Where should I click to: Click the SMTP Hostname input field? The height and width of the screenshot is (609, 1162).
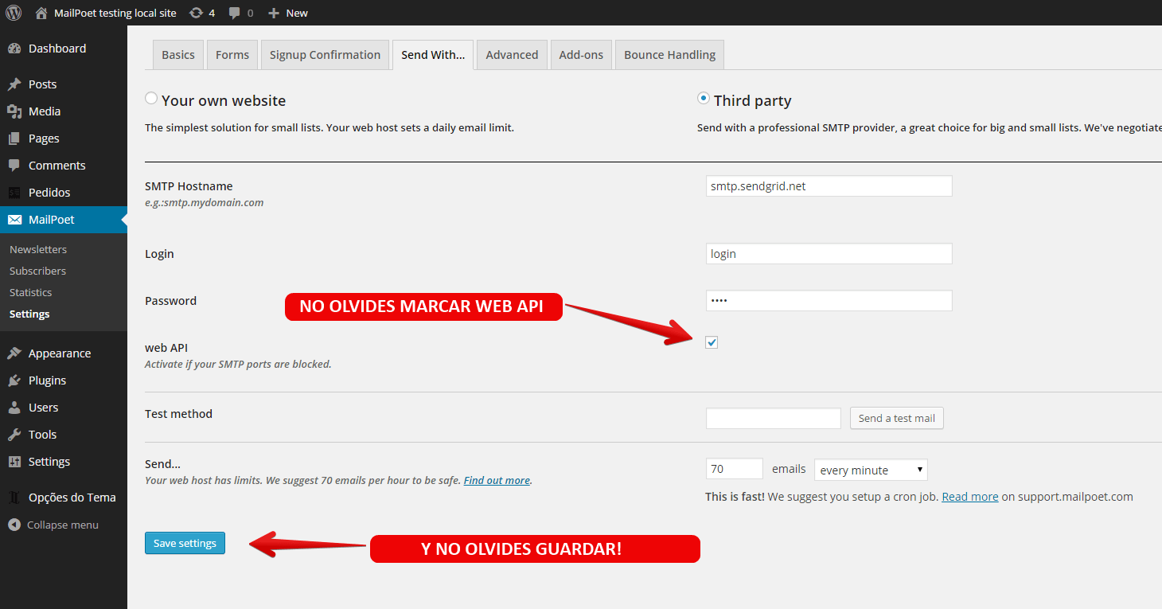pyautogui.click(x=829, y=186)
